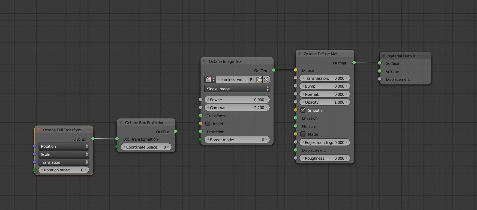Click the seamless_wo... image name field
Screen dimensions: 477x210
232,79
